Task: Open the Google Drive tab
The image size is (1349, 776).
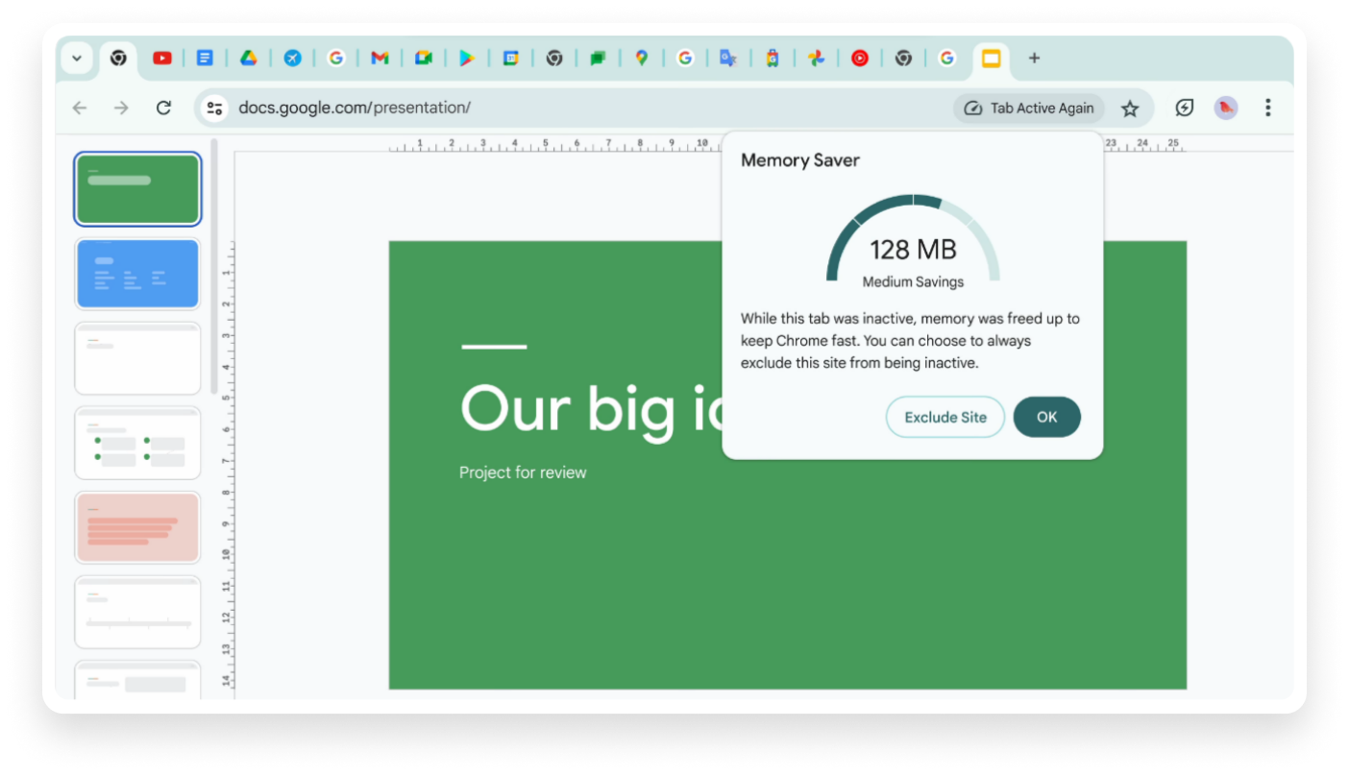Action: (248, 59)
